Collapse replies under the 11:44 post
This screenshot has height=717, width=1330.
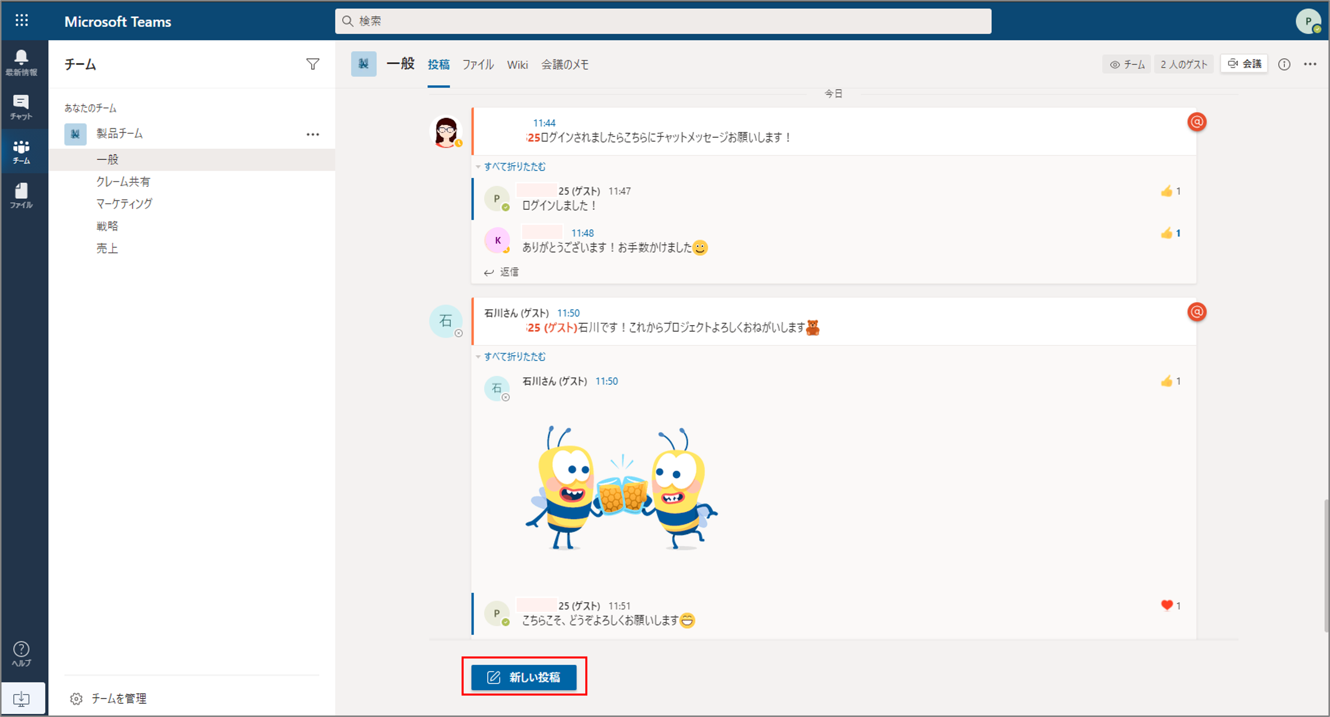[514, 167]
